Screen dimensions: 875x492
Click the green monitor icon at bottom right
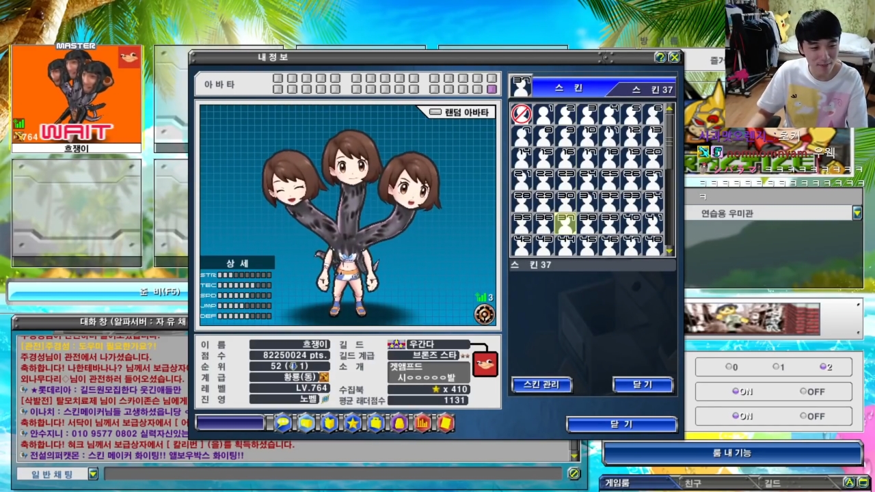point(862,482)
